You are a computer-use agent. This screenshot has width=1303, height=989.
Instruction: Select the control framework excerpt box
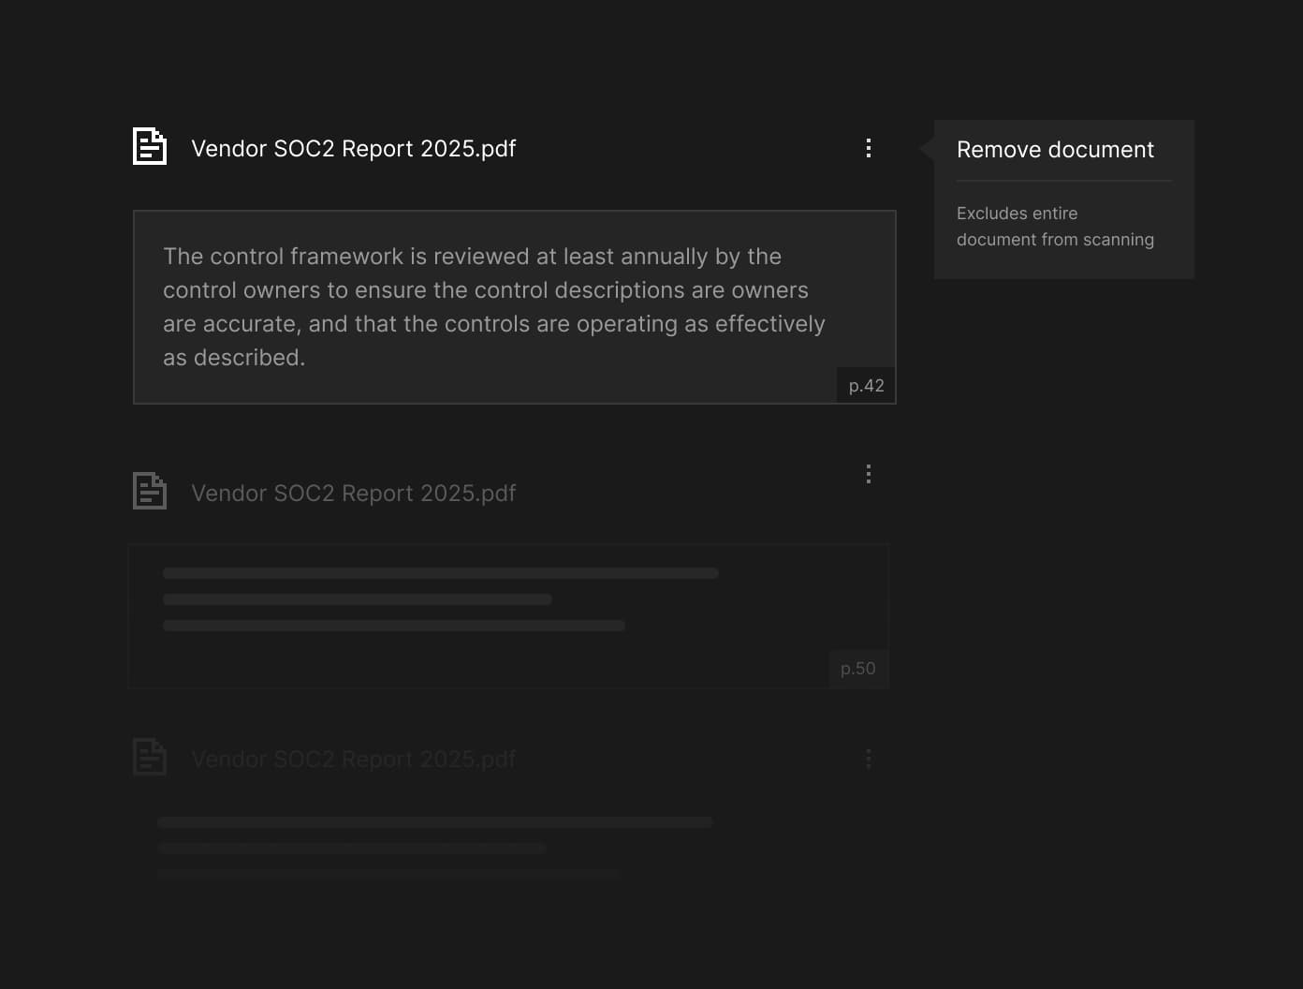click(x=515, y=307)
